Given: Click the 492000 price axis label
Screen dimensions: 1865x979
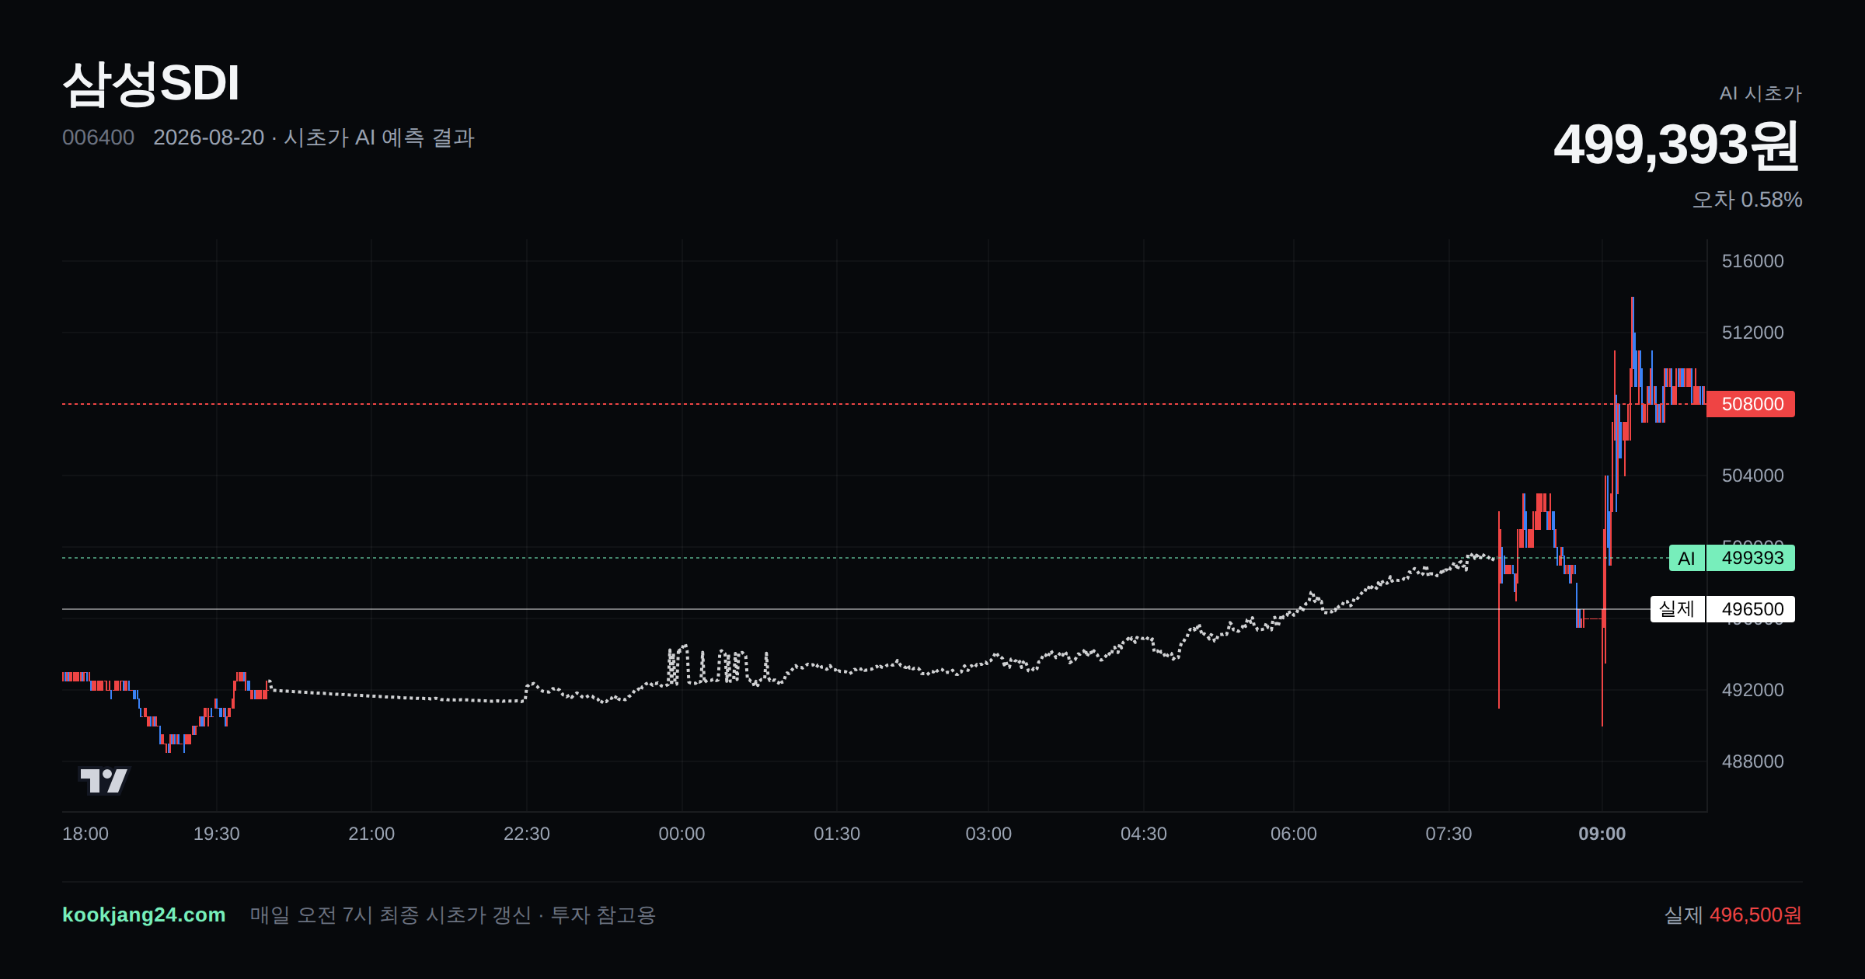Looking at the screenshot, I should pyautogui.click(x=1752, y=690).
